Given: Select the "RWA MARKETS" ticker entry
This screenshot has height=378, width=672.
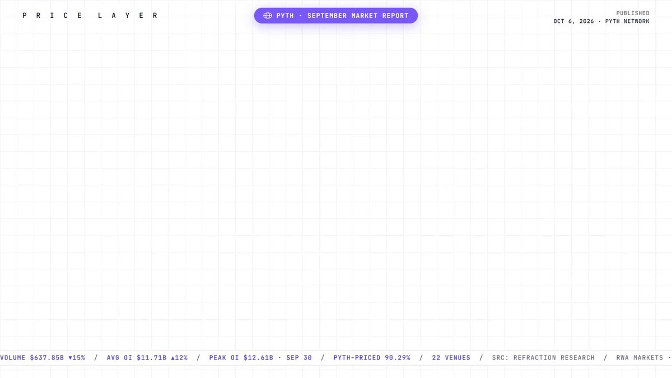Looking at the screenshot, I should pyautogui.click(x=640, y=357).
